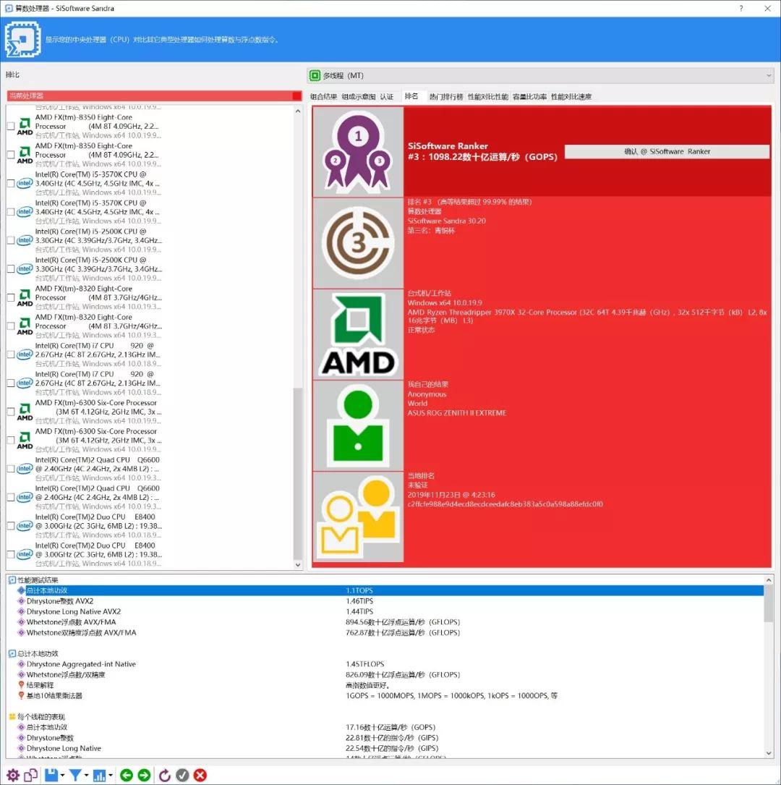Click the copy results icon
The image size is (781, 785).
(x=31, y=775)
